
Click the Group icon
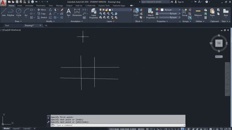[x=185, y=12]
